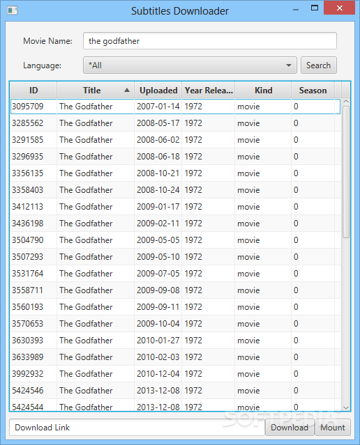Click the Download Link text field

click(137, 428)
